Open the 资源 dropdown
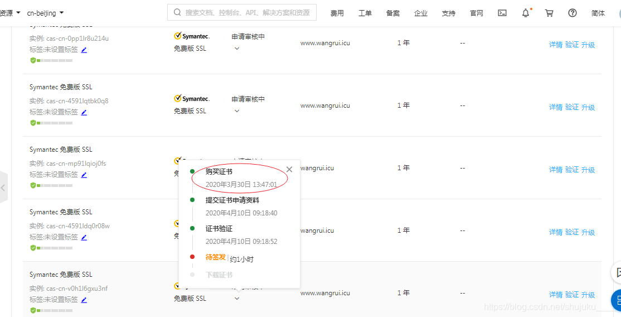Screen dimensions: 621x317 tap(10, 13)
